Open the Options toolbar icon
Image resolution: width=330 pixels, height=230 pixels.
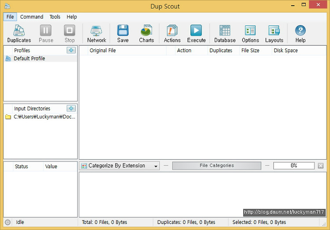pos(250,30)
